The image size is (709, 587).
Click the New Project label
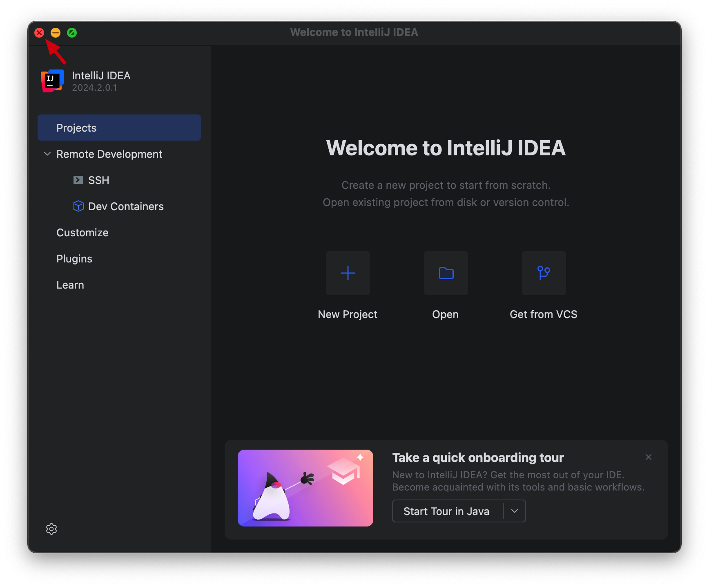click(x=348, y=314)
